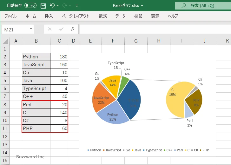This screenshot has width=231, height=165.
Task: Click the Undo arrow icon
Action: click(52, 6)
